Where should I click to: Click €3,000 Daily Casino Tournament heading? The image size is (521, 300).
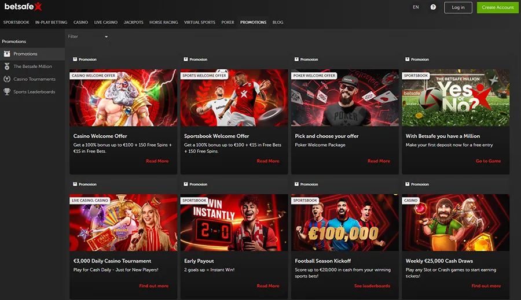112,261
